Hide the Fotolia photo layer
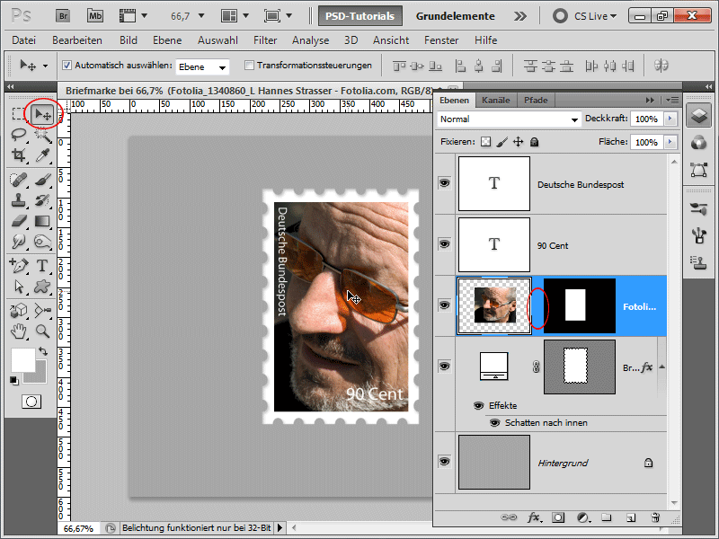719x539 pixels. tap(444, 305)
